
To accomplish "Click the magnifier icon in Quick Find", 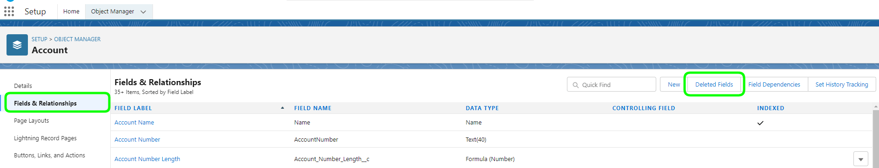I will coord(576,85).
